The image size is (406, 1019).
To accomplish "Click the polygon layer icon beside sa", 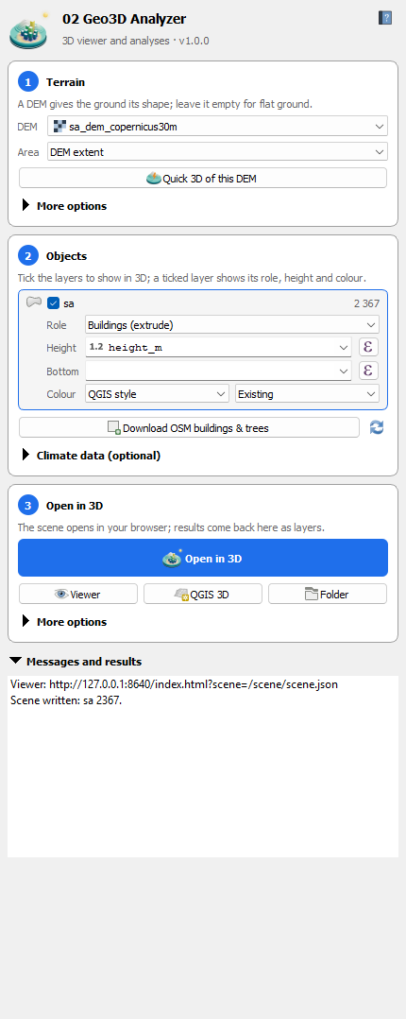I will tap(34, 302).
